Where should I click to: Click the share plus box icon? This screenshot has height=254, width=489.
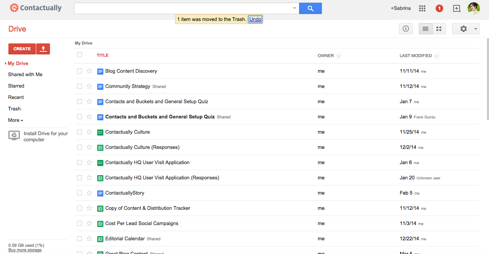point(457,8)
